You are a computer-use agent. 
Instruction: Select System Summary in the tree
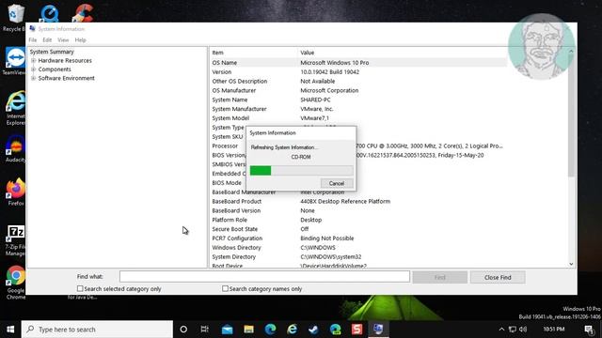52,52
